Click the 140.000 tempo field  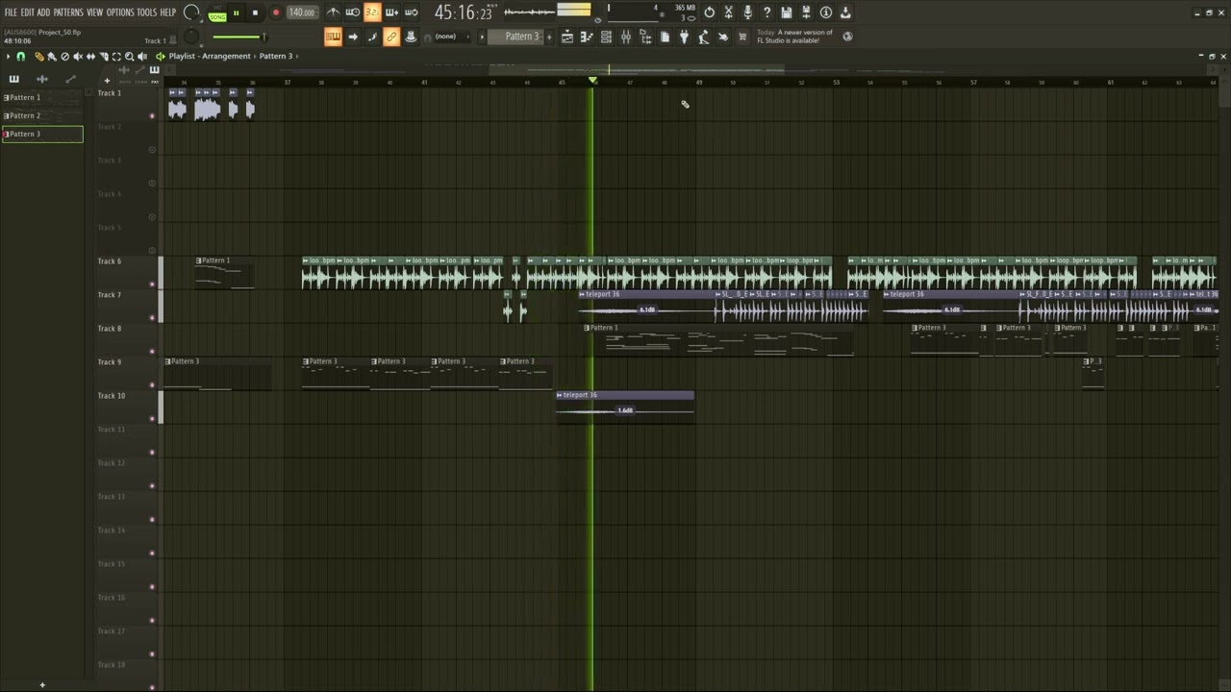302,12
